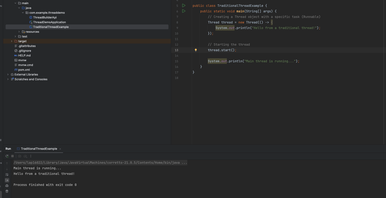This screenshot has height=198, width=386.
Task: Run the class via line 5 gutter arrow
Action: [x=184, y=6]
